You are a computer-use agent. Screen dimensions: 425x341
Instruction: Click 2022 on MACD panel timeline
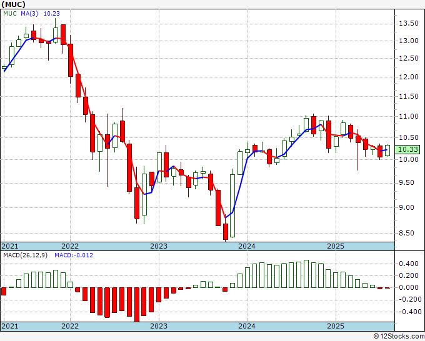[x=70, y=326]
